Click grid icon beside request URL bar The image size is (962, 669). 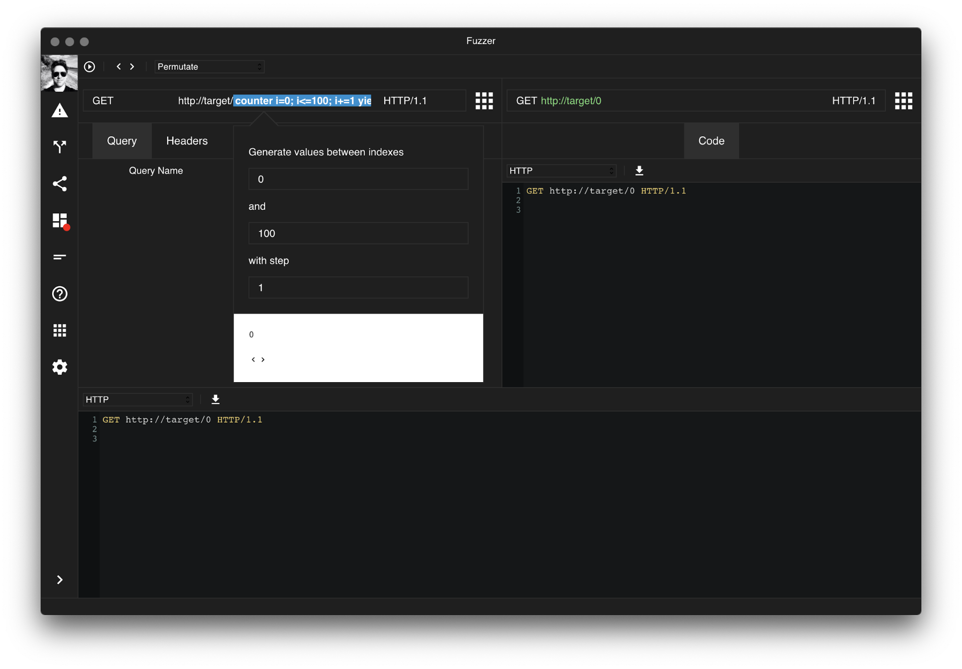pyautogui.click(x=484, y=101)
